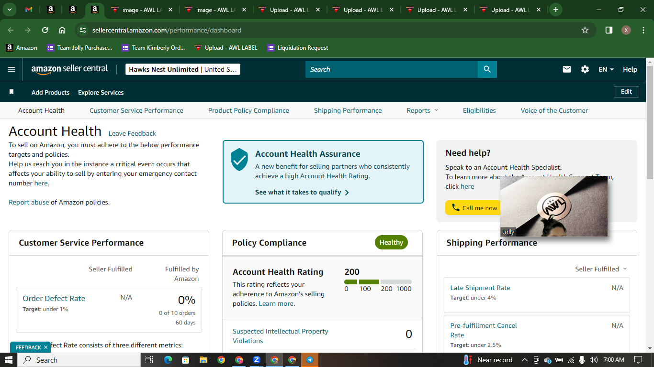Expand the Chrome tab search dropdown

click(10, 10)
